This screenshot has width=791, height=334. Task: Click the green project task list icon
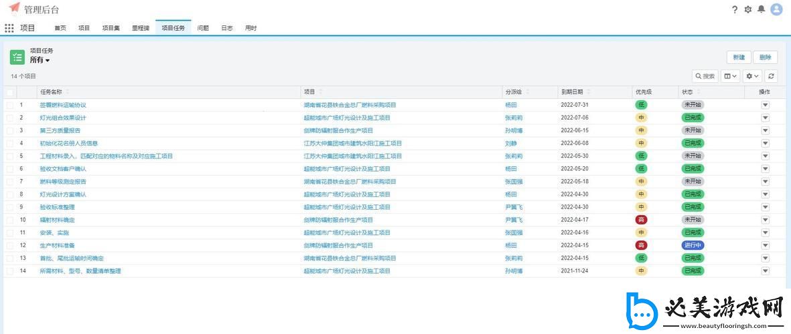17,56
